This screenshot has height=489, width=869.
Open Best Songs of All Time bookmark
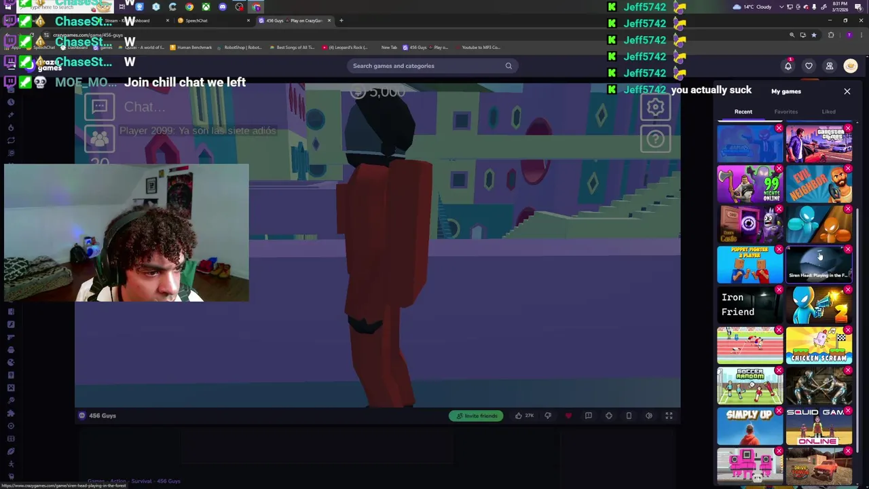292,48
